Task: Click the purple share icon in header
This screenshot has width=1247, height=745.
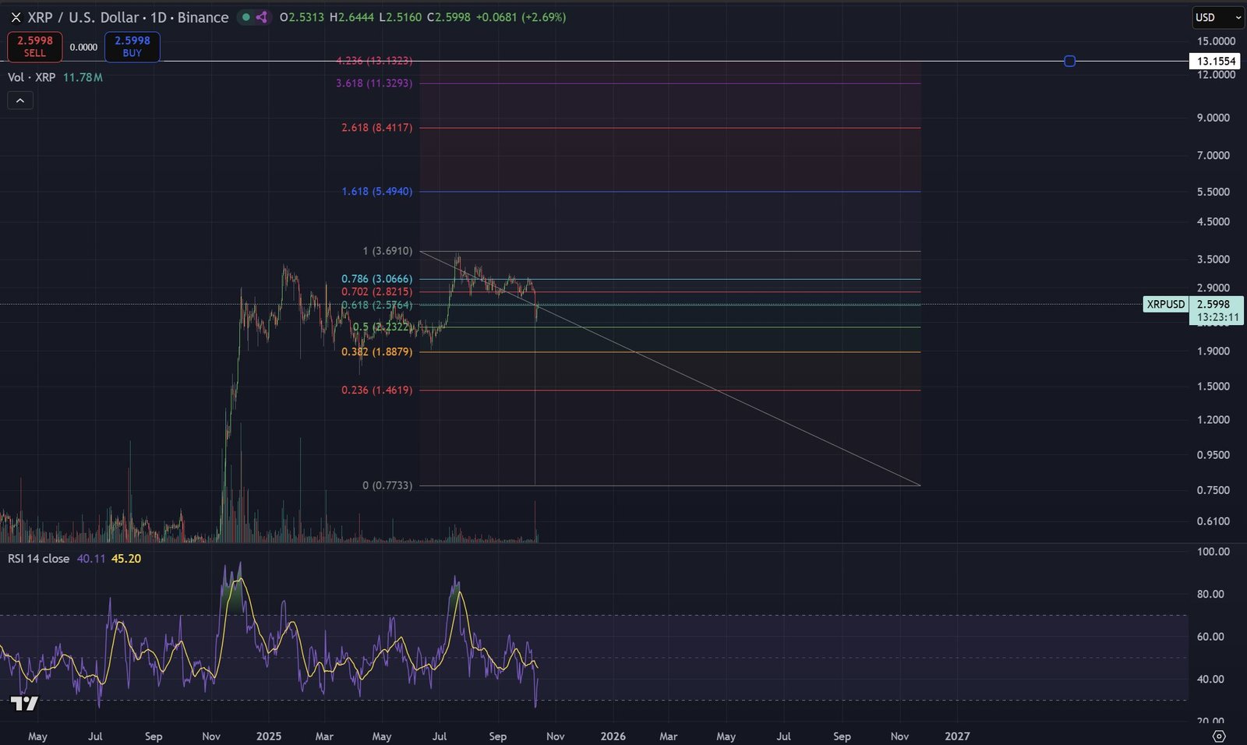Action: (x=260, y=16)
